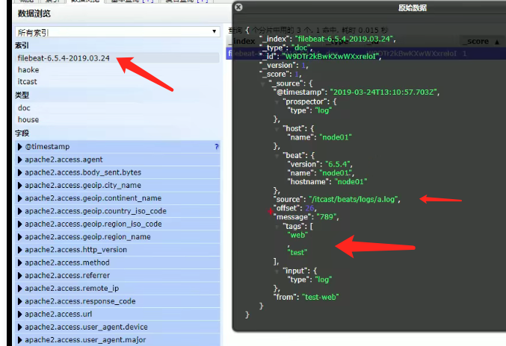The image size is (506, 346).
Task: Expand apache2.access.geoip.region_iso_code field
Action: click(19, 224)
